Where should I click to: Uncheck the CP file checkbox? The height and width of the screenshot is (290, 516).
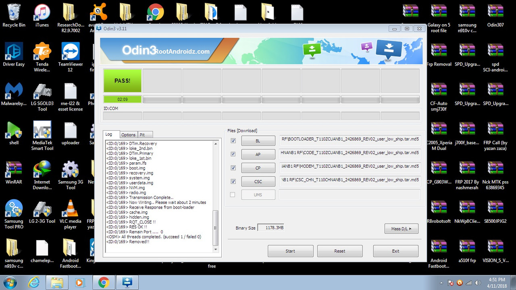pos(233,168)
